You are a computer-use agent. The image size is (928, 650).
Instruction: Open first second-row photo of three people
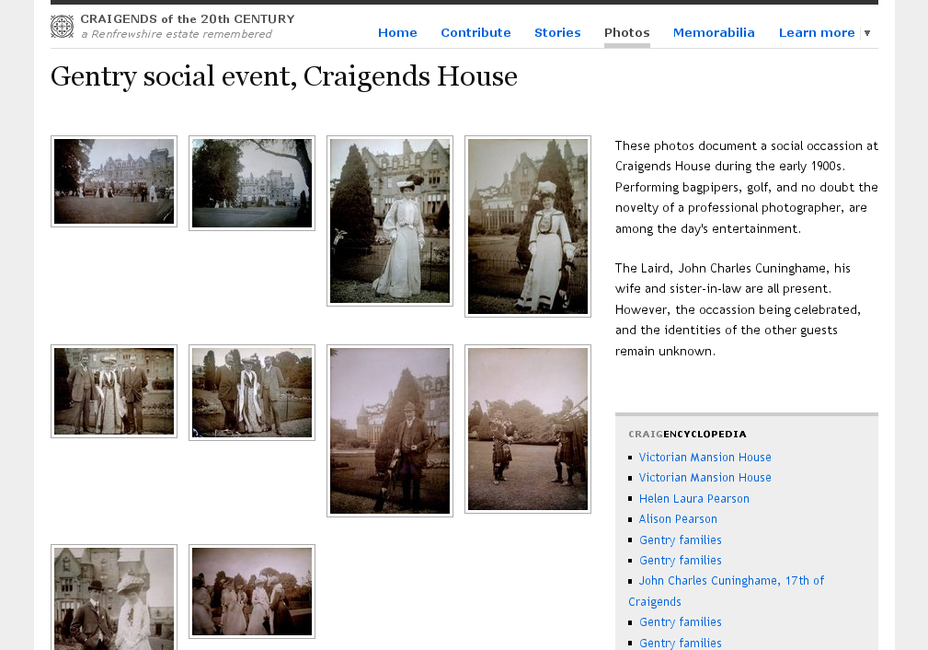coord(114,391)
